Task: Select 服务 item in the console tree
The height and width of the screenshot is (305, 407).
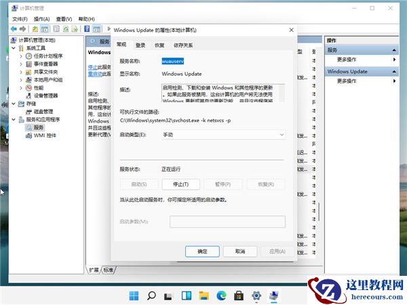Action: pyautogui.click(x=39, y=127)
